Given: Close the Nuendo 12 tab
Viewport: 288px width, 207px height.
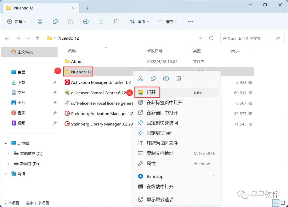Looking at the screenshot, I should click(x=73, y=8).
